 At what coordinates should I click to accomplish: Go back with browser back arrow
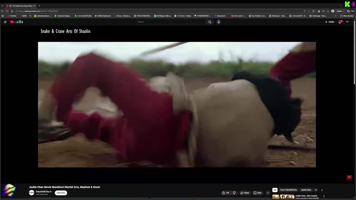pyautogui.click(x=3, y=11)
